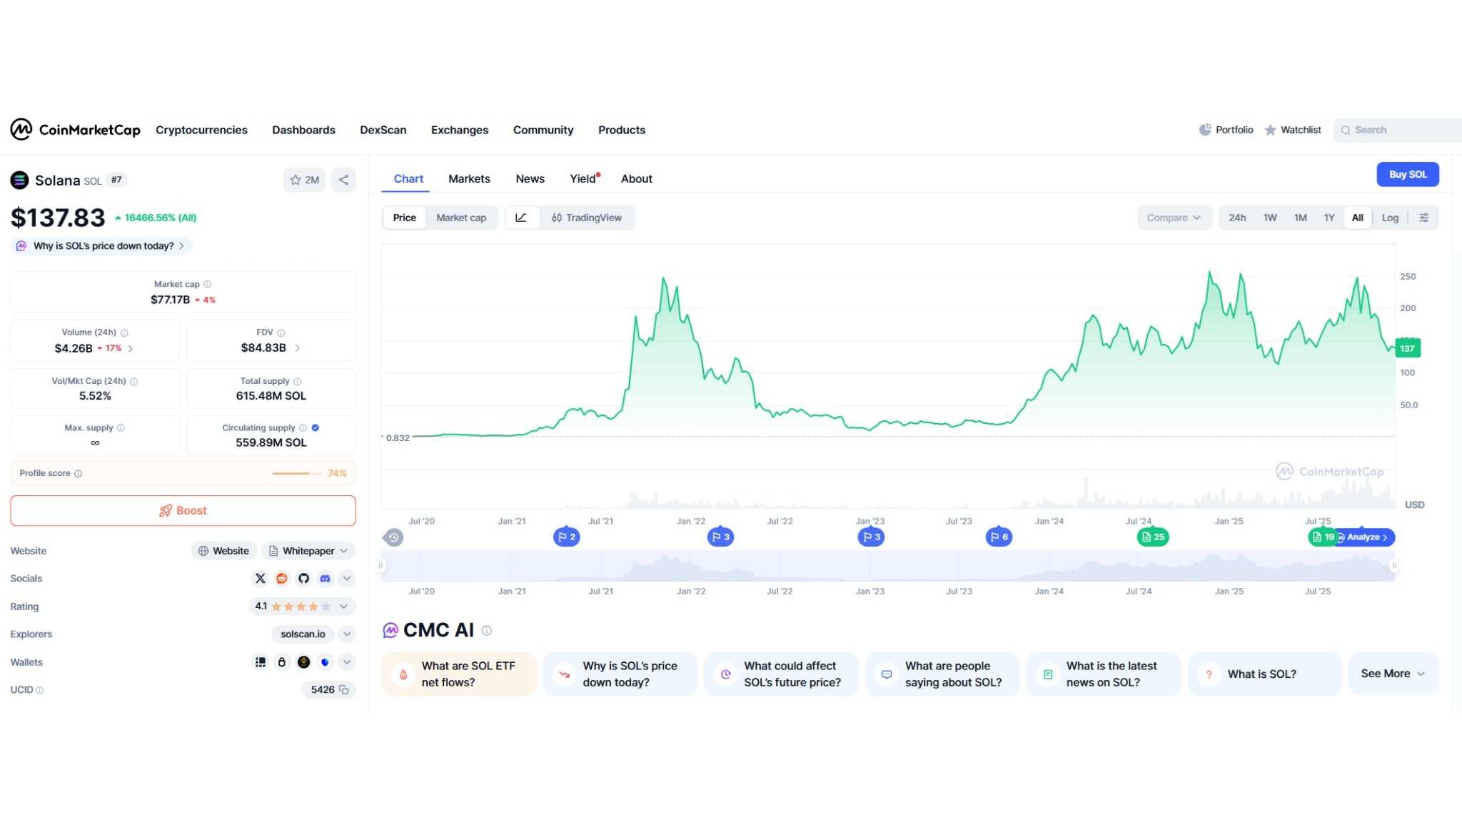Expand the See More AI questions
This screenshot has width=1462, height=822.
coord(1392,674)
